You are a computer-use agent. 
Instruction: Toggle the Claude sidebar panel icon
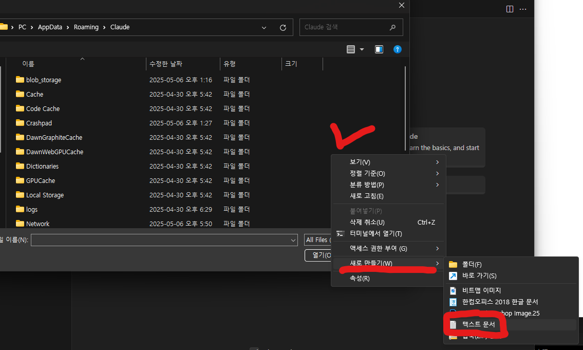pos(509,9)
